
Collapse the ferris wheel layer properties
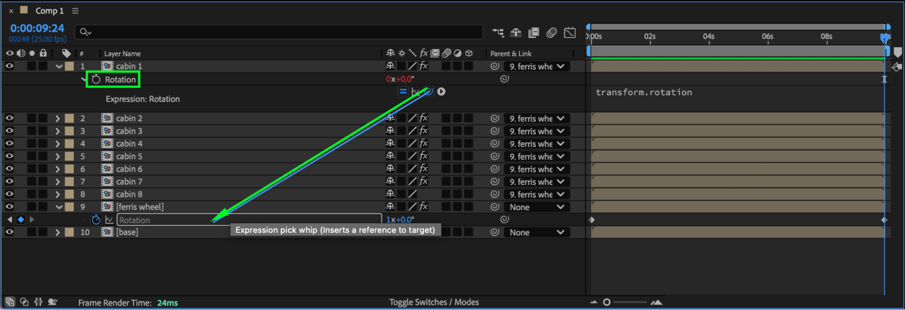pyautogui.click(x=59, y=207)
